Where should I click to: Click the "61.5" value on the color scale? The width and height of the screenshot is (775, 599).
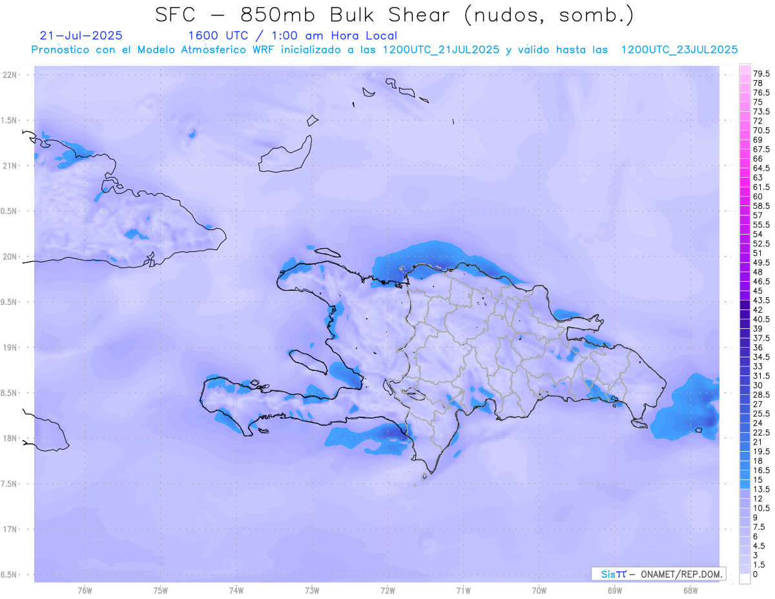pos(761,187)
